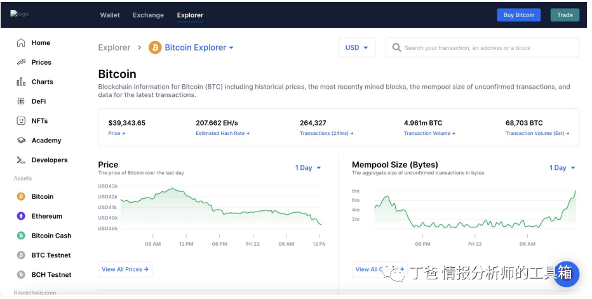
Task: Go to Prices in the sidebar
Action: click(41, 62)
